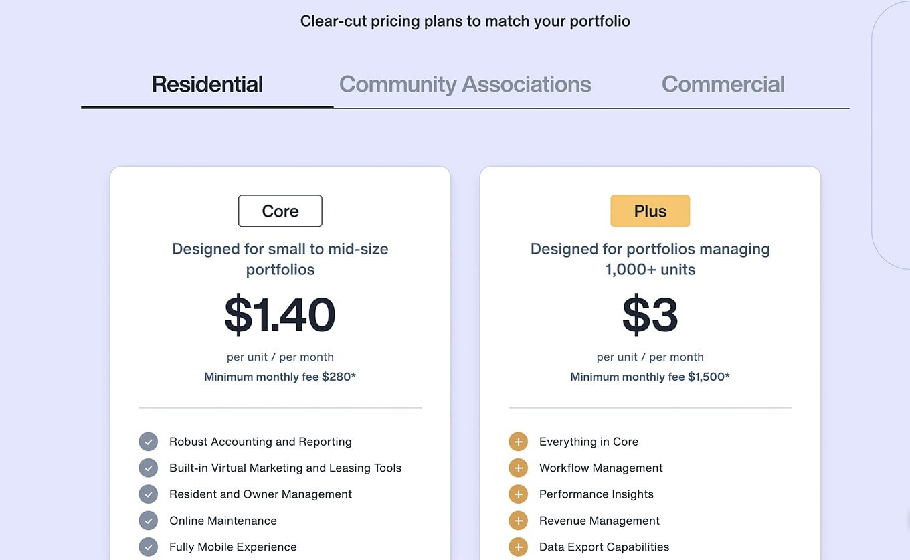This screenshot has height=560, width=910.
Task: Click plus icon next to Performance Insights
Action: [x=518, y=494]
